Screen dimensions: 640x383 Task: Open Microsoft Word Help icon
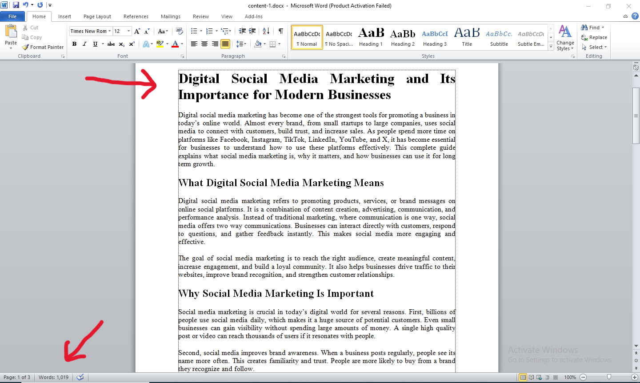(635, 16)
